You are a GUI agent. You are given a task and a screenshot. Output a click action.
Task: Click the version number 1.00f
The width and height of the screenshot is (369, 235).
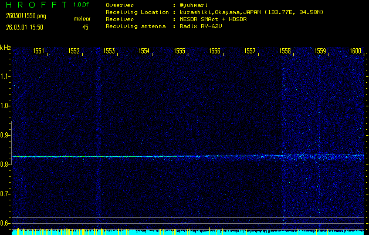click(x=81, y=5)
